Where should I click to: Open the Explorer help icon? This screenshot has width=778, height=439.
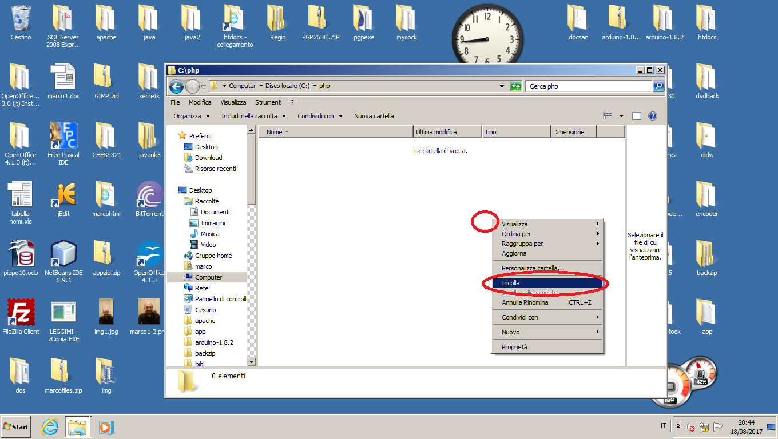coord(652,116)
